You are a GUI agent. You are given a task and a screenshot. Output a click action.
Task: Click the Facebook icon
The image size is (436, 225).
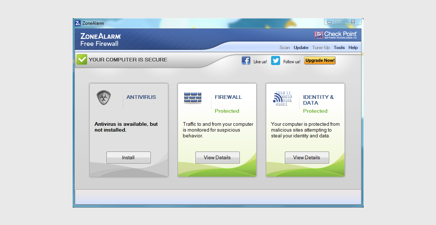[x=246, y=61]
